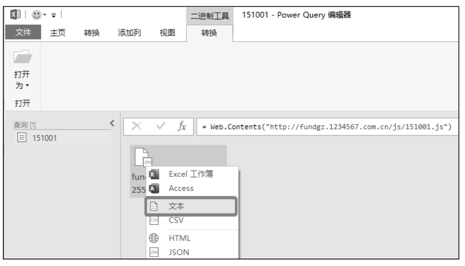This screenshot has height=266, width=465.
Task: Click the JSN icon beside JSON
Action: [154, 252]
